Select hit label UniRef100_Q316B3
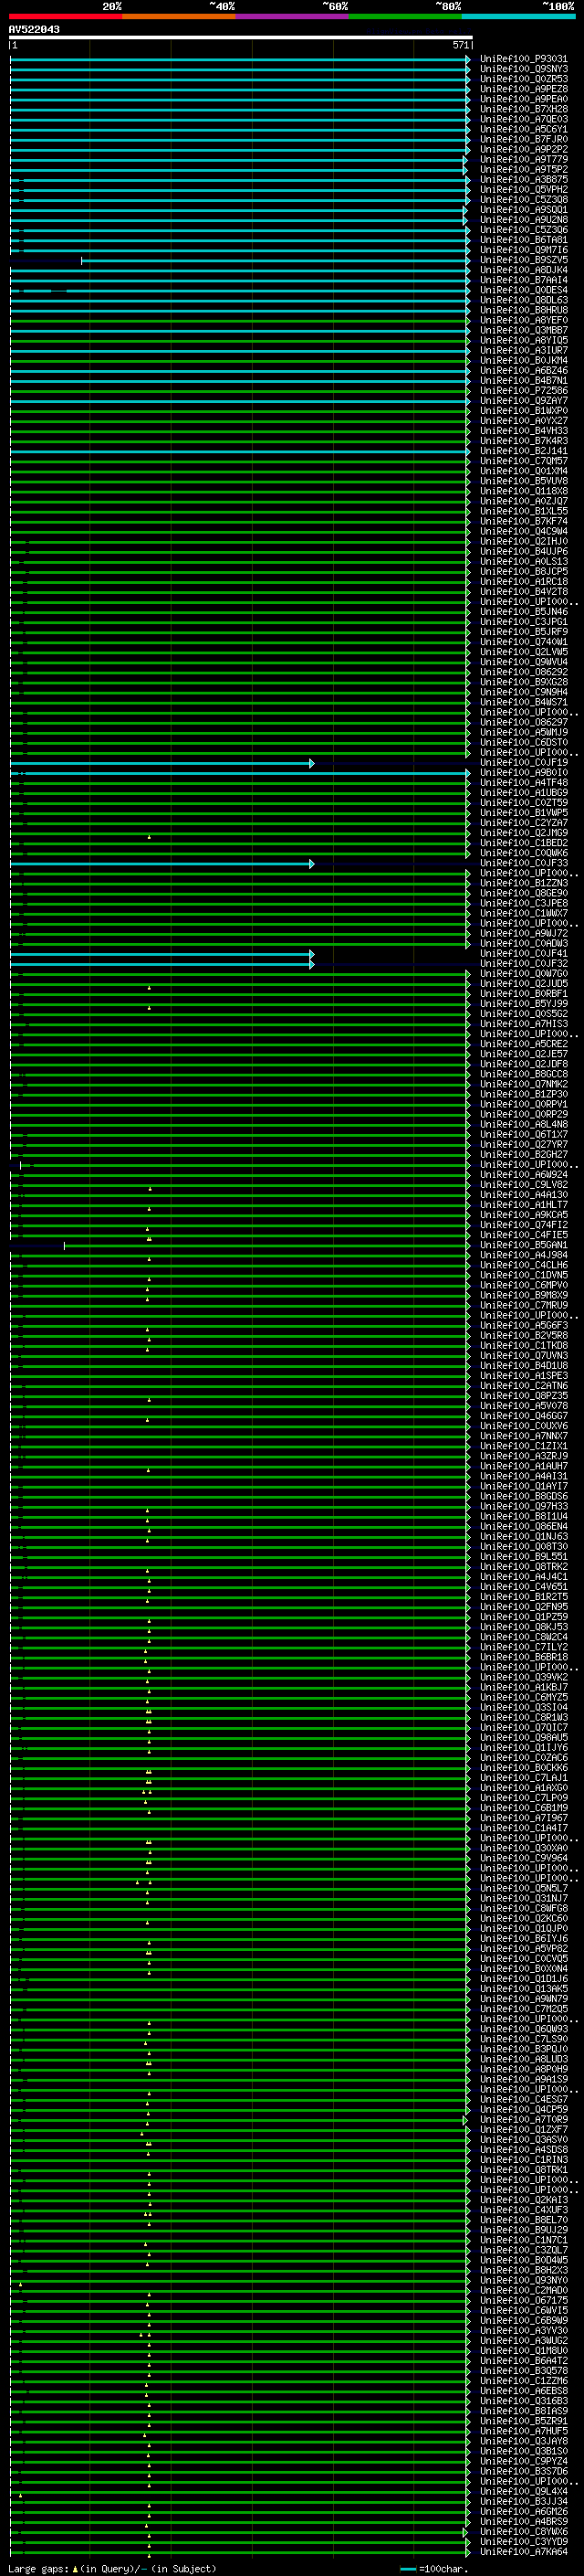The height and width of the screenshot is (2576, 584). coord(524,2401)
